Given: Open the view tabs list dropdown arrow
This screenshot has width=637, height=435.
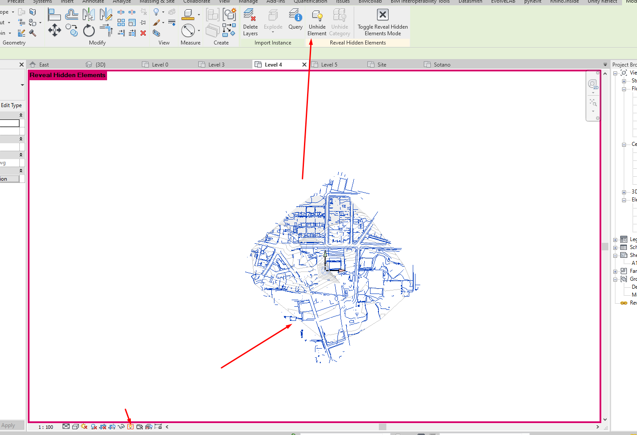Looking at the screenshot, I should 605,64.
